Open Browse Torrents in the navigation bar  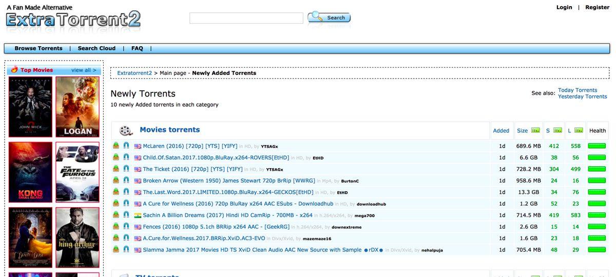tap(38, 48)
